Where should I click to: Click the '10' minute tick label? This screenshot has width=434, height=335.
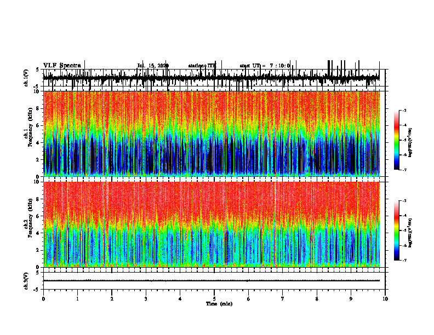click(385, 299)
